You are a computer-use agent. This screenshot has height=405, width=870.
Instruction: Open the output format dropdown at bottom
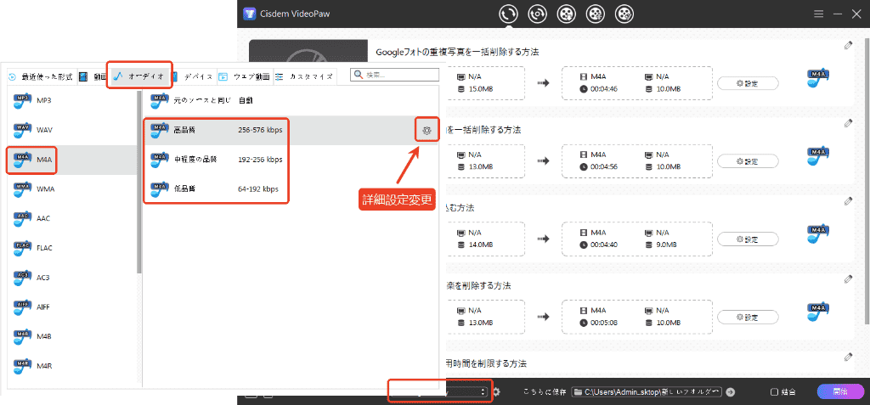(x=439, y=391)
